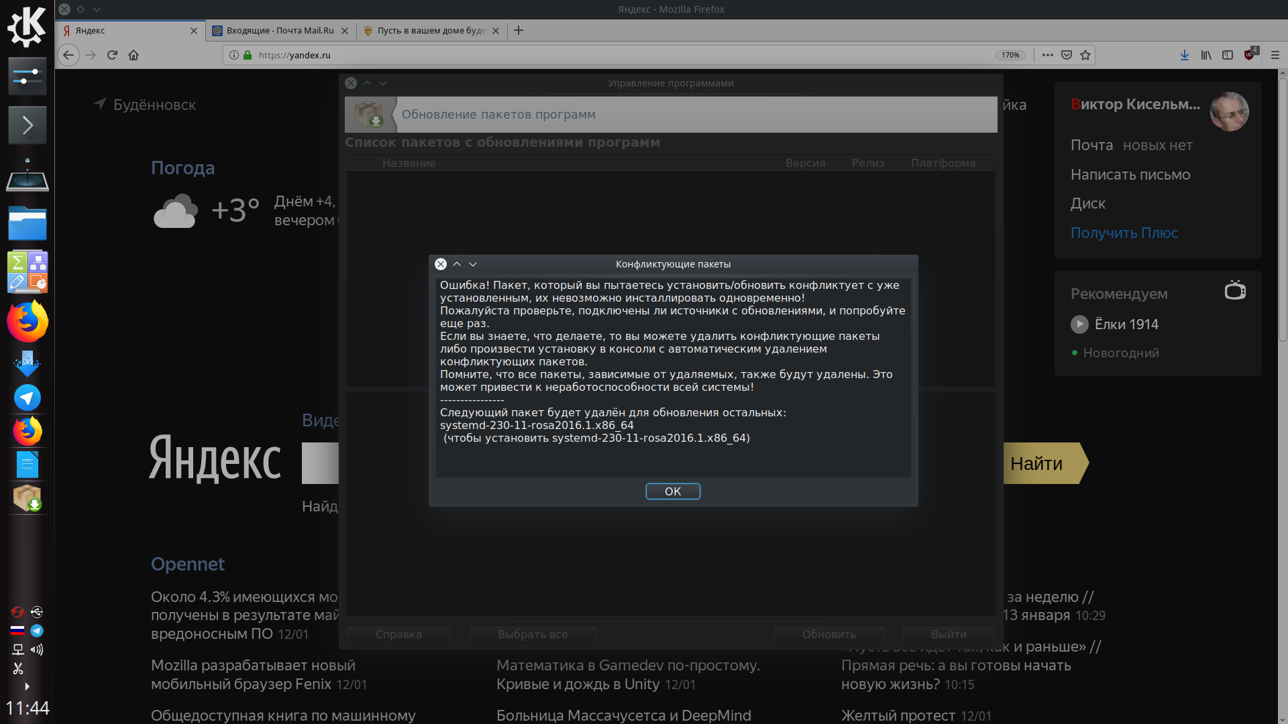Screen dimensions: 1288x724
Task: Click the 170% zoom level indicator
Action: click(1010, 55)
